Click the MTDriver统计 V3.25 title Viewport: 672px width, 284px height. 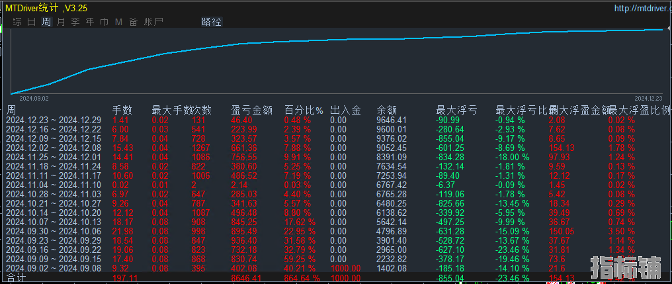click(46, 8)
